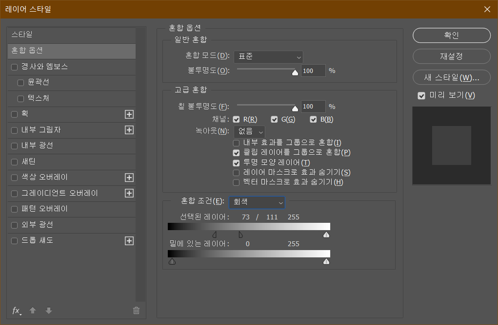Image resolution: width=498 pixels, height=325 pixels.
Task: Click the 불투명도 slider thumb
Action: [295, 72]
